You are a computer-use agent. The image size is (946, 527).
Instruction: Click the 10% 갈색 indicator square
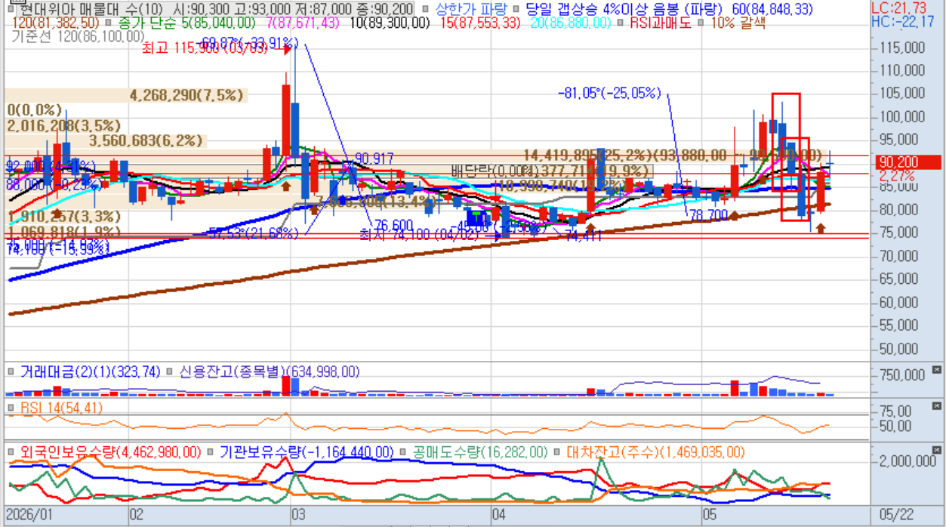703,23
